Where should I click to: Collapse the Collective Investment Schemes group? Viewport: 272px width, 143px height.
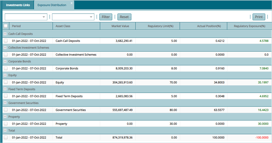[5, 48]
